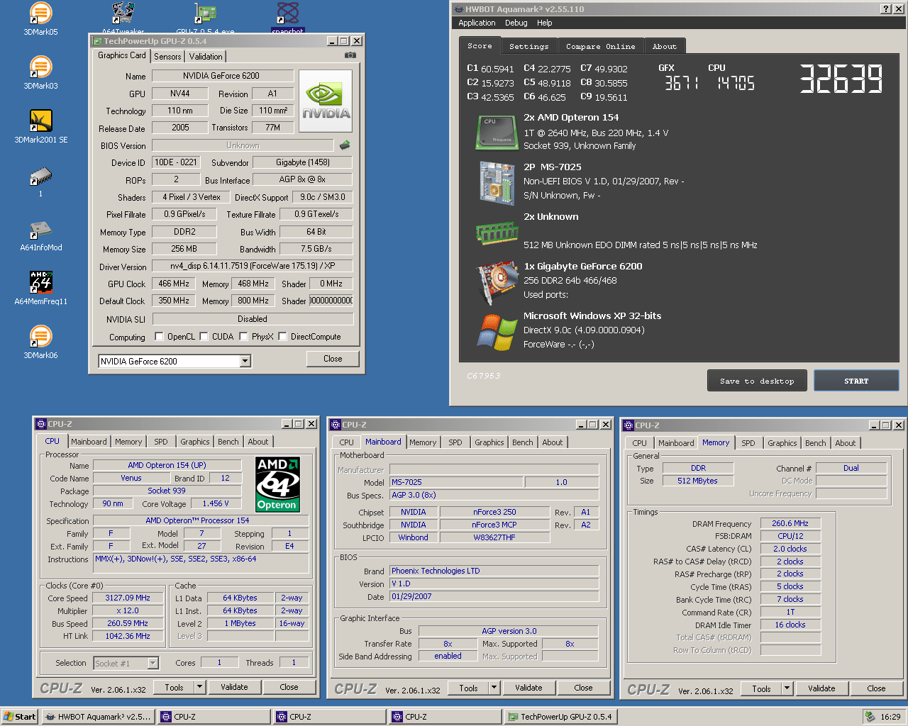Image resolution: width=908 pixels, height=726 pixels.
Task: Click the system tray icon next to the clock
Action: (x=870, y=717)
